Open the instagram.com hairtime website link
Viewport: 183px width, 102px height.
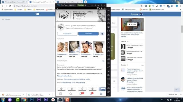point(77,79)
